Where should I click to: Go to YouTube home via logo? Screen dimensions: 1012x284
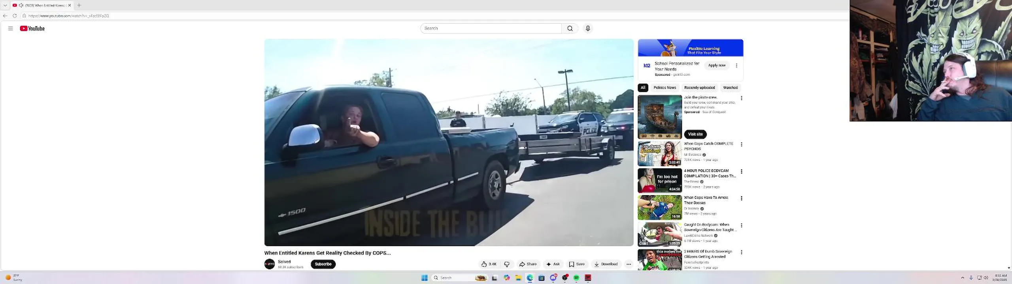(x=32, y=28)
